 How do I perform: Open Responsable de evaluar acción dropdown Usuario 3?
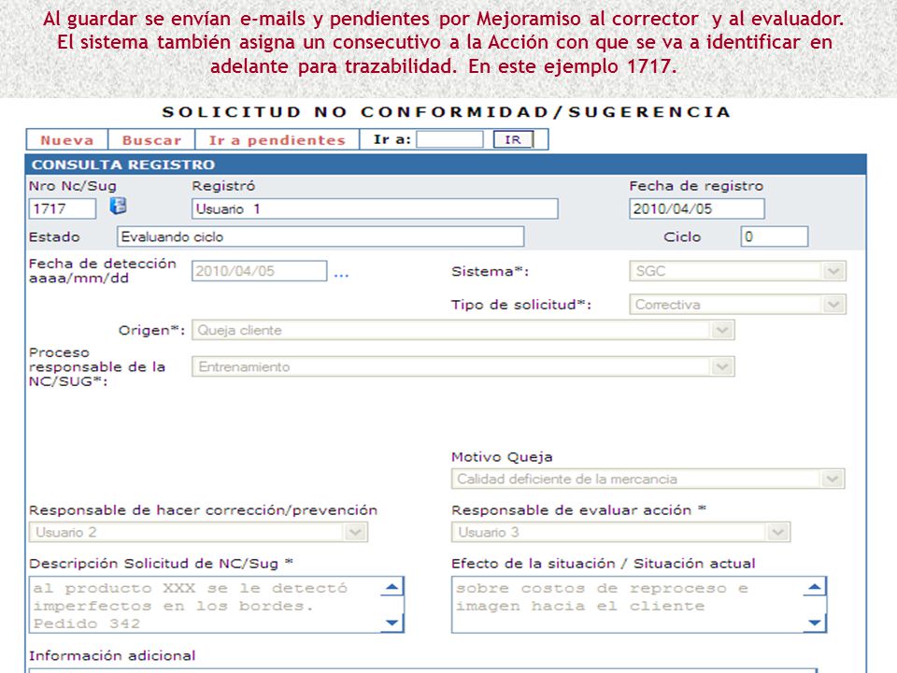(x=620, y=532)
